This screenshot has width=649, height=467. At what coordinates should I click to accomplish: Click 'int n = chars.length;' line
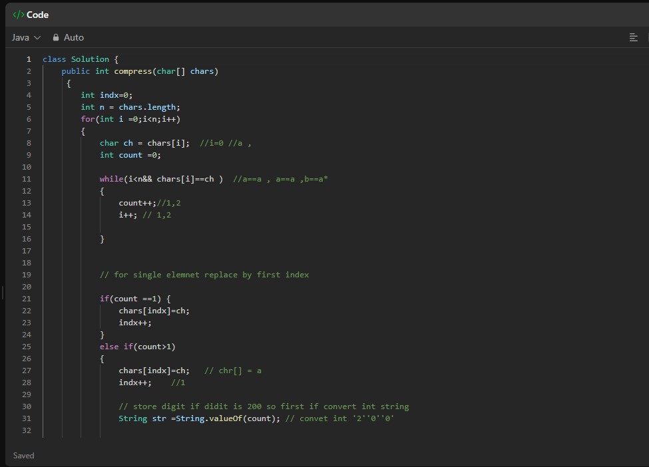coord(130,107)
